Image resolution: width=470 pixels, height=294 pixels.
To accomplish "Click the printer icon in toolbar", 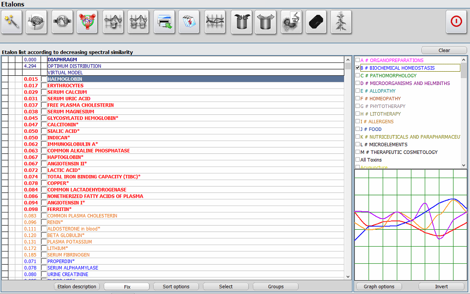I will point(164,22).
